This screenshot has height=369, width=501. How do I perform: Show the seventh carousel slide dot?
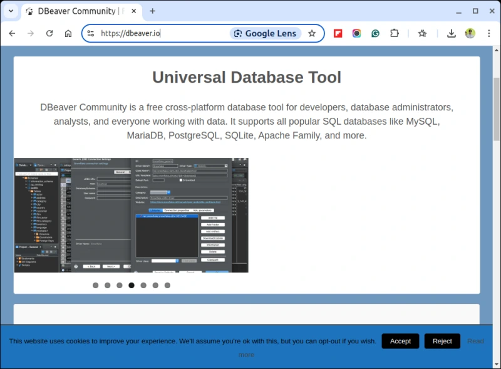point(167,285)
